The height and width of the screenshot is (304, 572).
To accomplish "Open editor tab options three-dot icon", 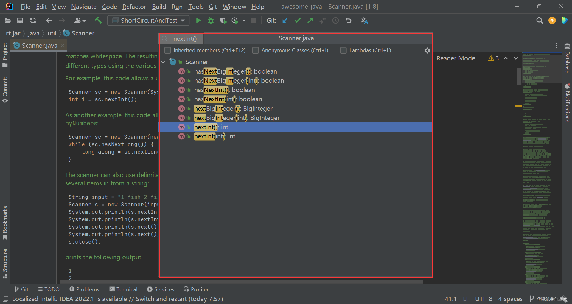I will click(556, 45).
